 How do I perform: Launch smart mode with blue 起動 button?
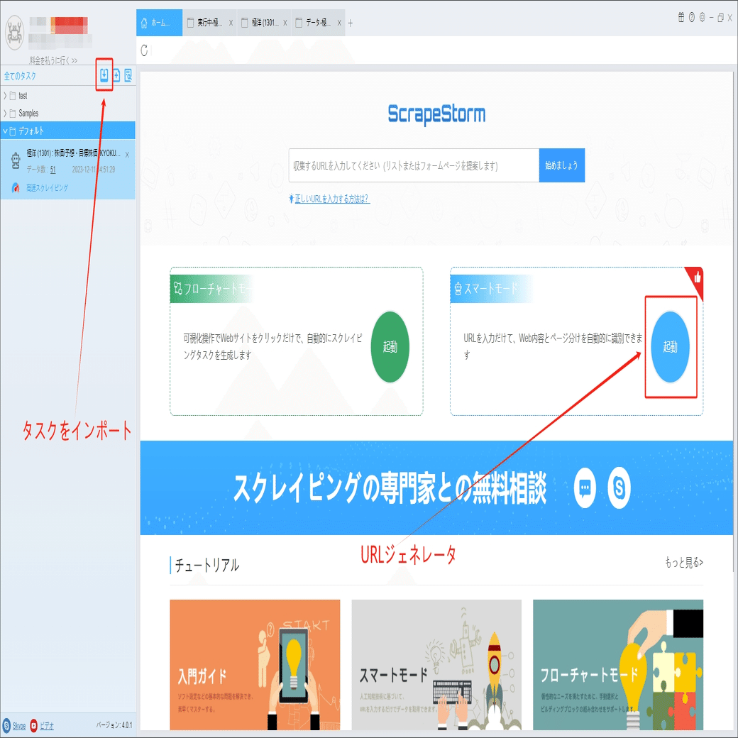(x=670, y=347)
